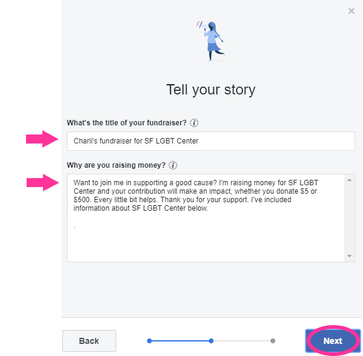363x356 pixels.
Task: Click the pink arrow pointing at story box
Action: click(x=42, y=182)
